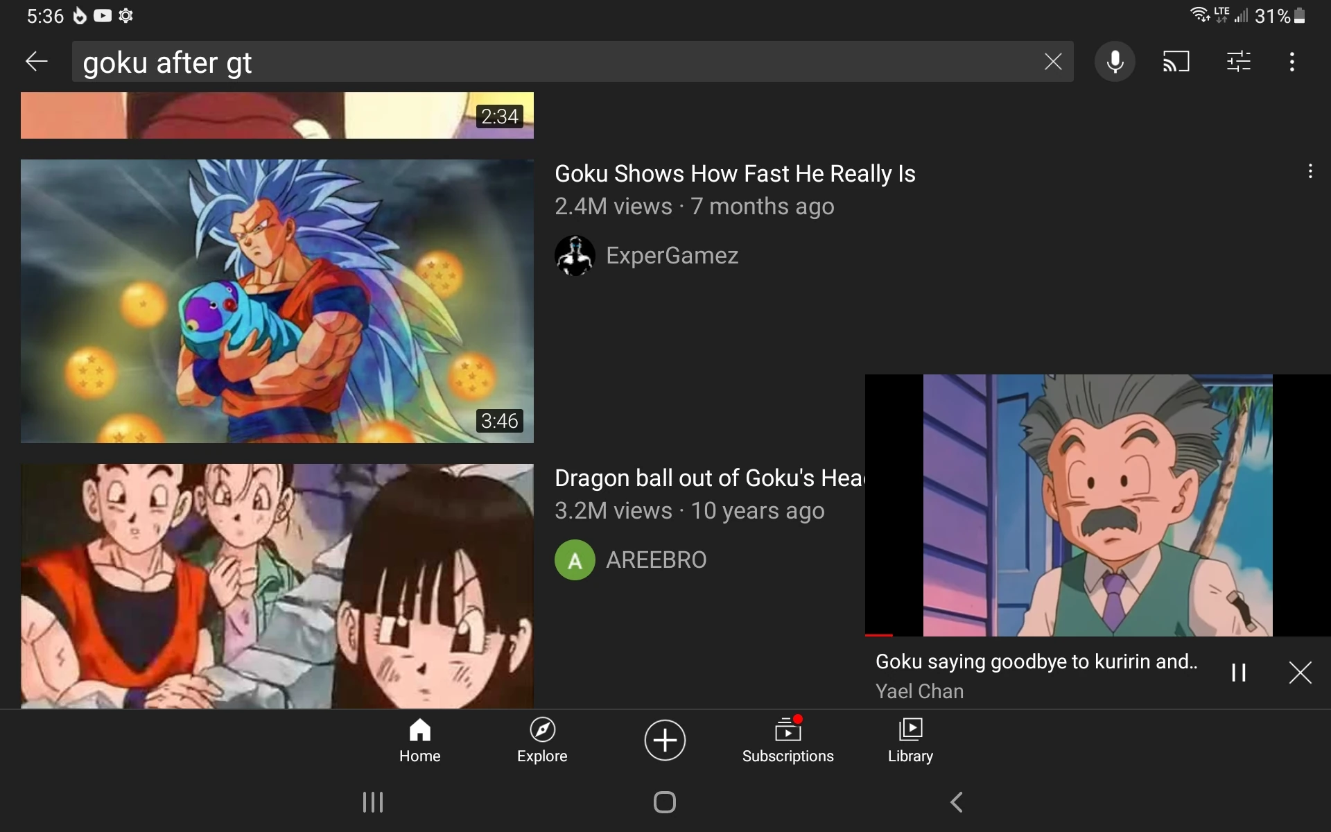
Task: Open the Subscriptions tab
Action: point(788,740)
